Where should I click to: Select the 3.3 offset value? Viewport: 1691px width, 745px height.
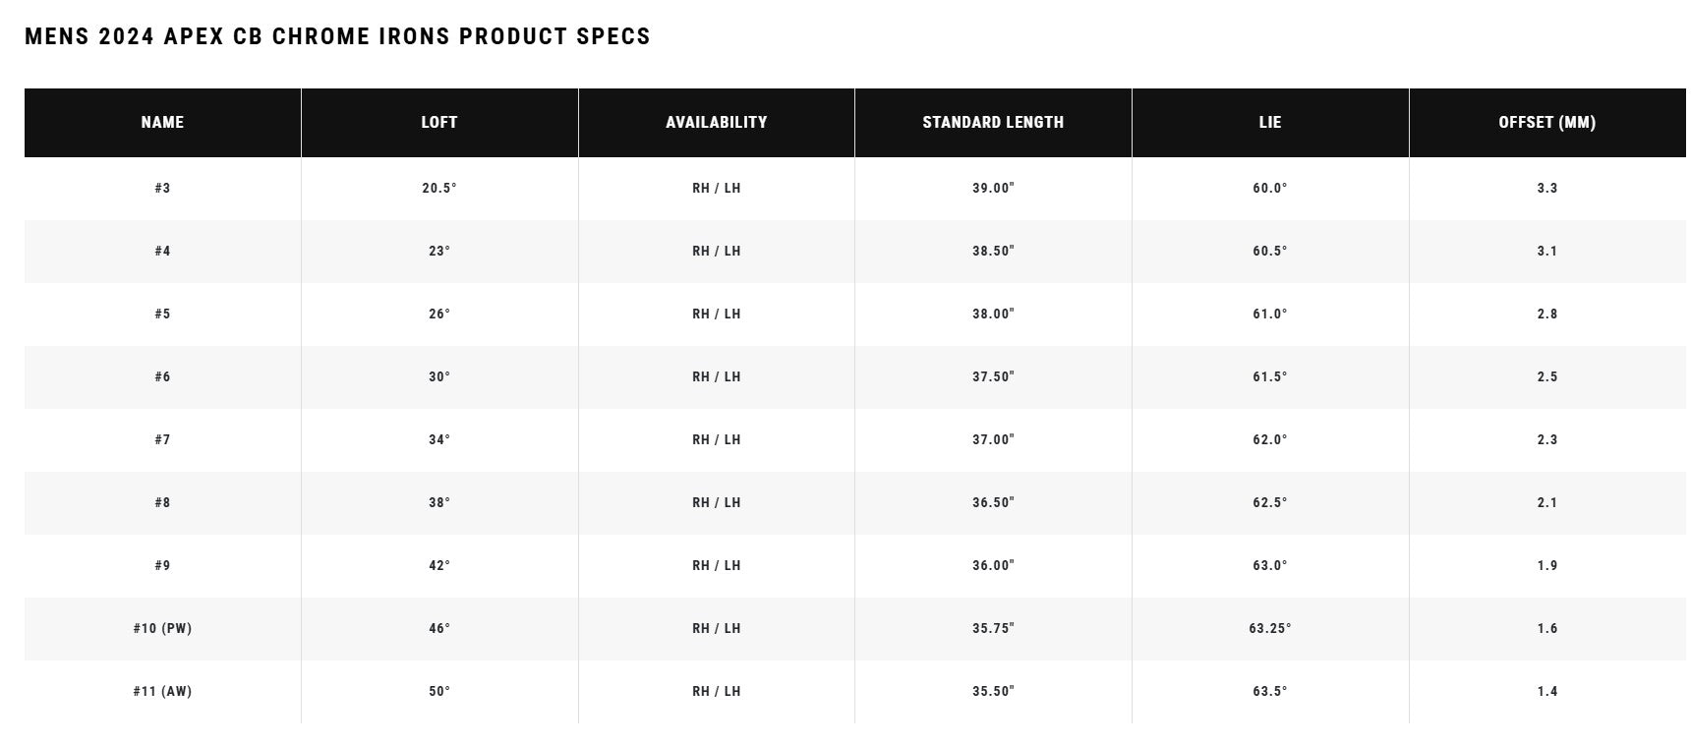click(x=1547, y=188)
